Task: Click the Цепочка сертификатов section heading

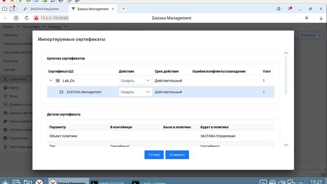Action: 66,58
